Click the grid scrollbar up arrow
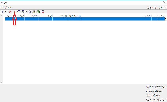Viewport: 167px width, 102px height. (x=2, y=16)
